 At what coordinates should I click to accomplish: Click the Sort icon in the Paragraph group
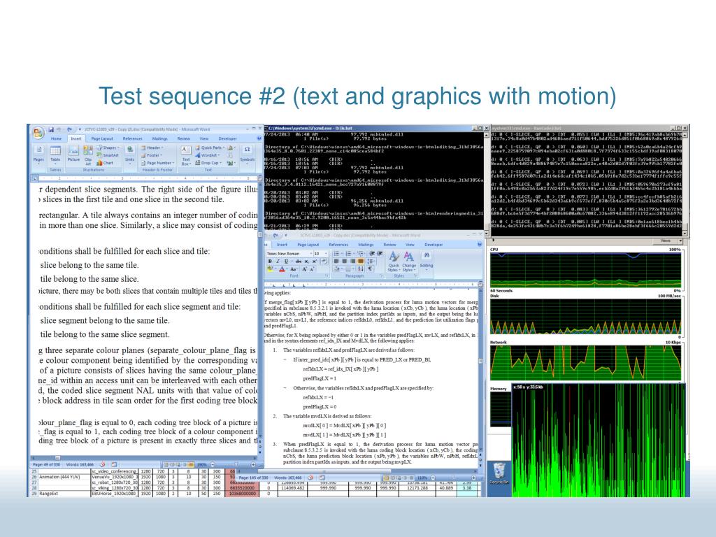[x=360, y=269]
